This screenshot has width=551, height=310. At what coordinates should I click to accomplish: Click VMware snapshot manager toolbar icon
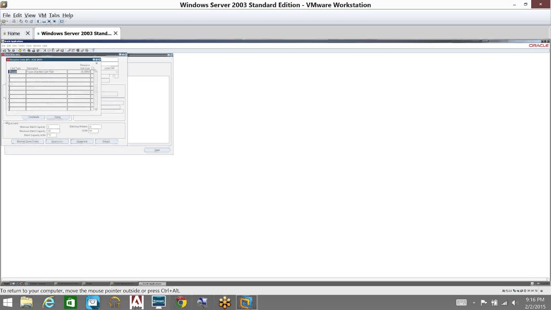pos(31,22)
